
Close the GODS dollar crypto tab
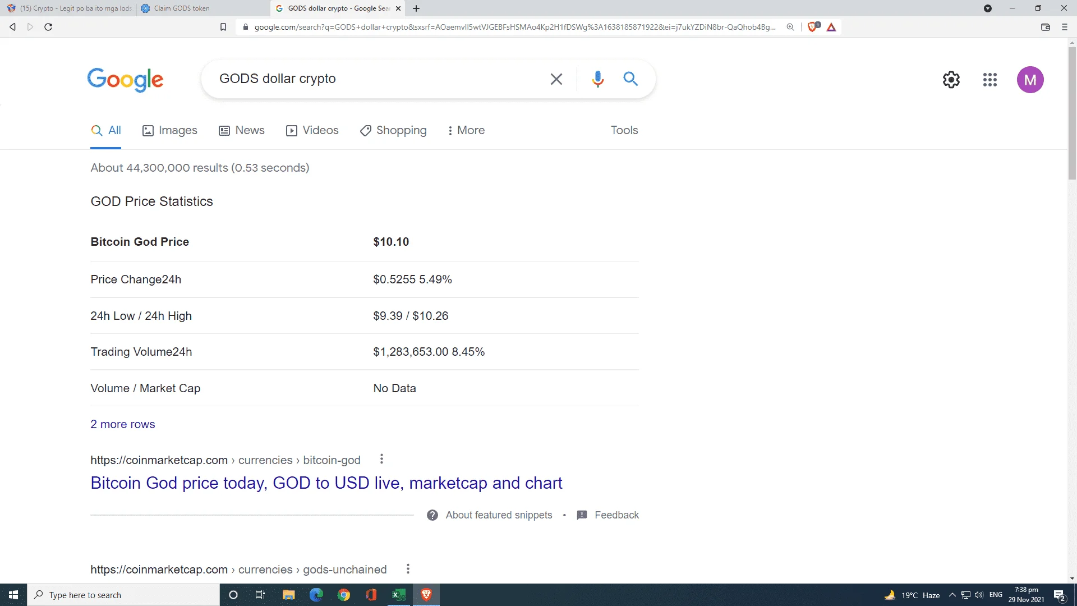[398, 8]
